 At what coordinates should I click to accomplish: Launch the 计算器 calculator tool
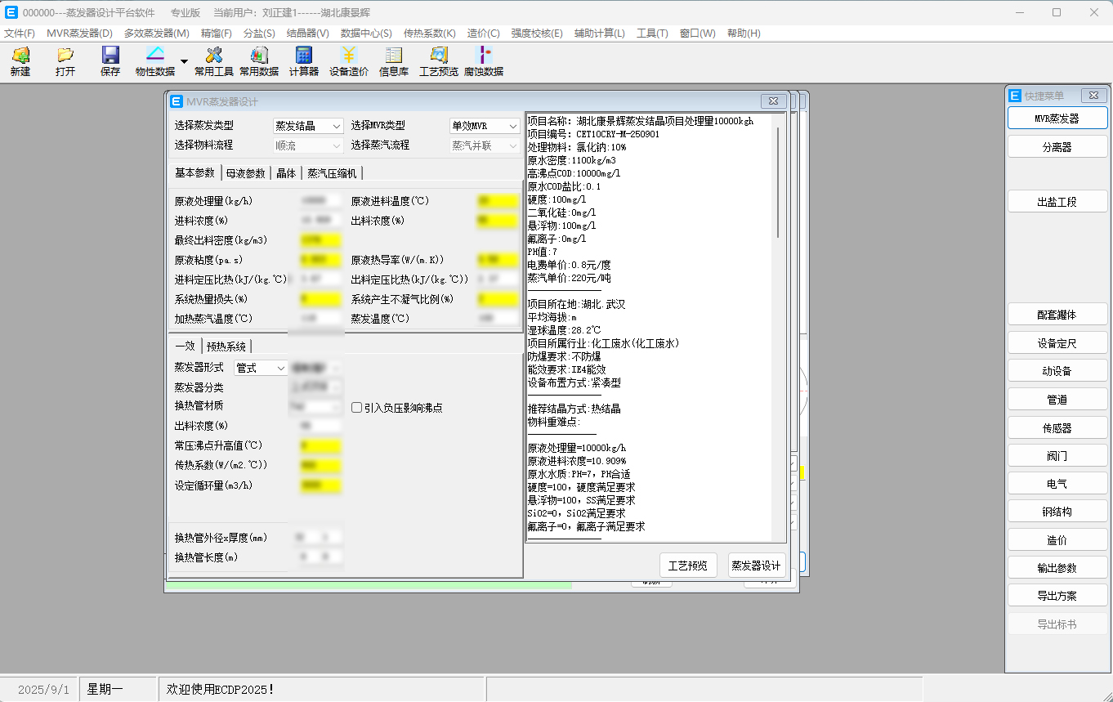(x=303, y=61)
